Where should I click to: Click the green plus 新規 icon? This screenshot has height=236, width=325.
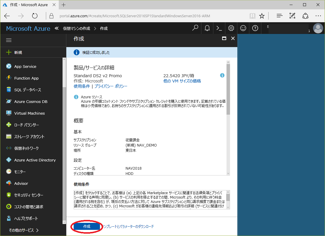pyautogui.click(x=9, y=52)
